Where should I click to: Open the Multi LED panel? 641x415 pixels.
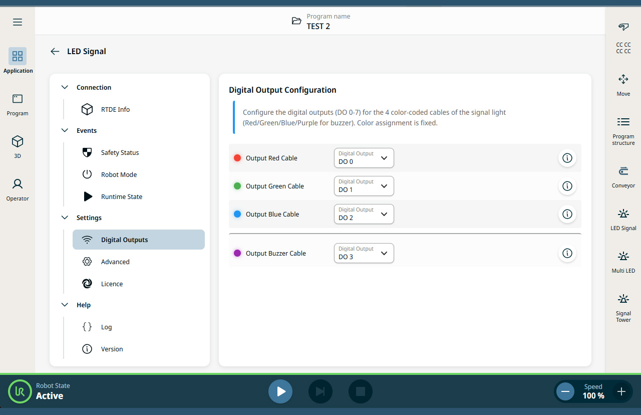(x=623, y=262)
